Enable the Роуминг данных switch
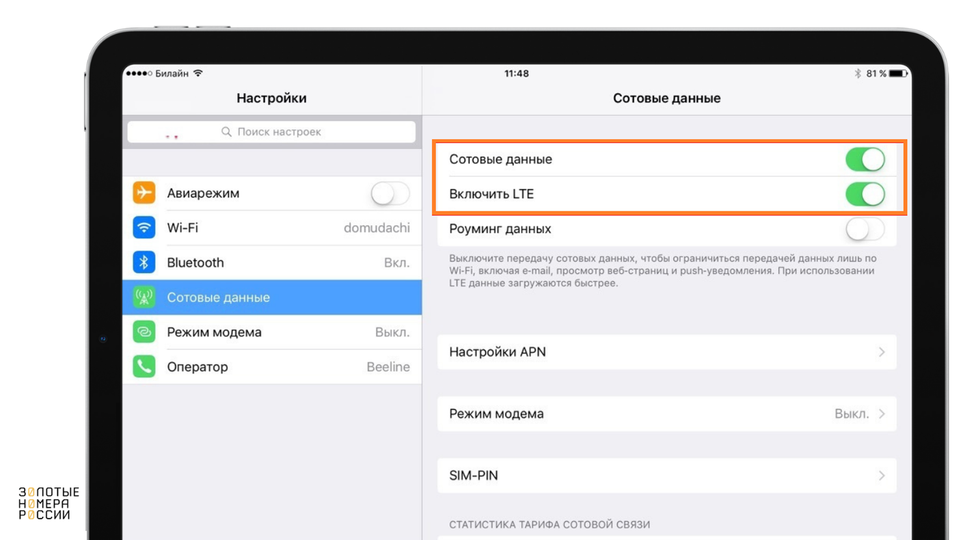The height and width of the screenshot is (540, 976). [x=865, y=229]
